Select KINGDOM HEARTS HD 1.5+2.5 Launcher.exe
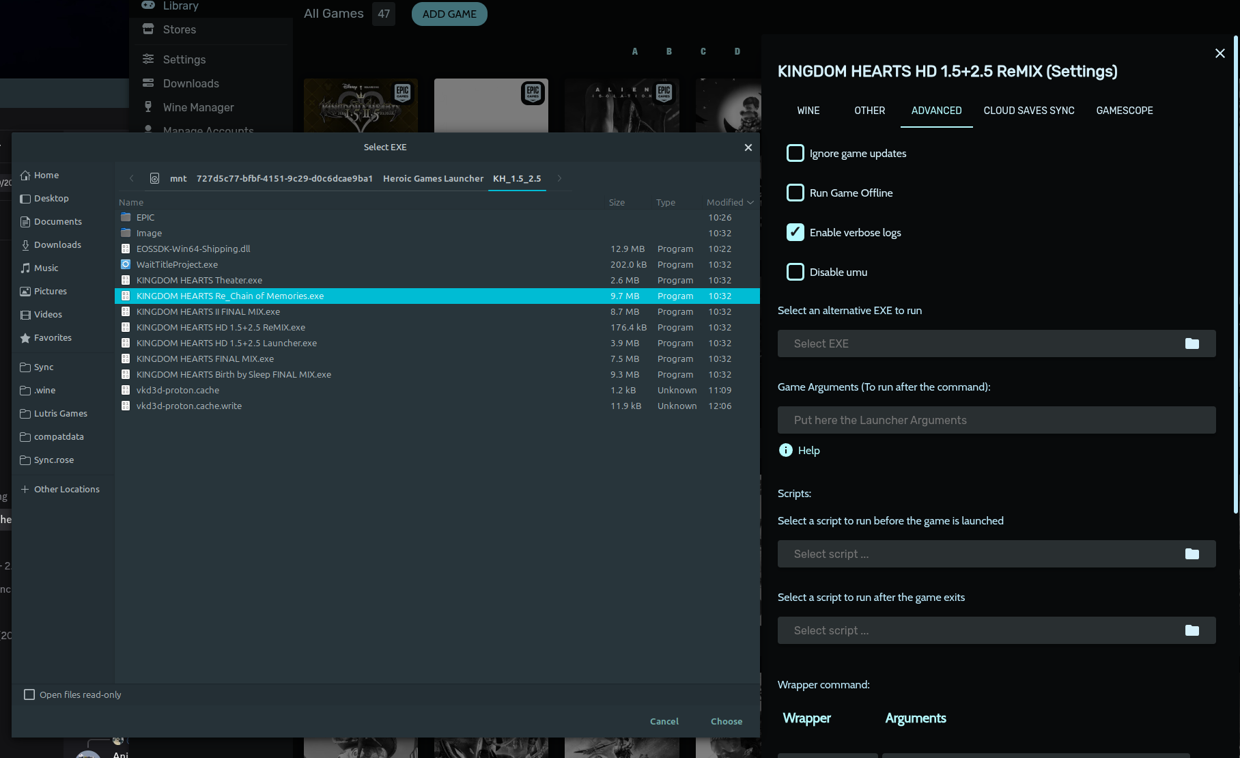Screen dimensions: 1240x758 [437, 343]
